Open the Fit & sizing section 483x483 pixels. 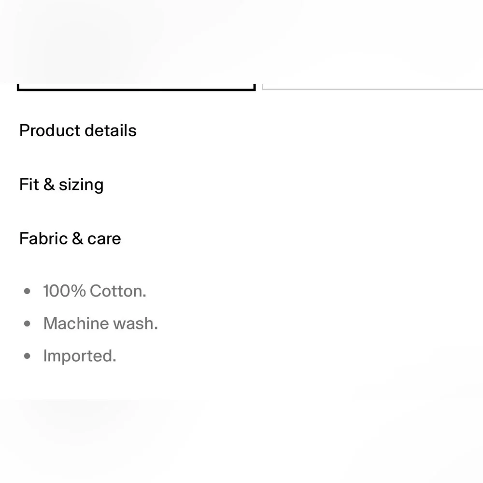(61, 185)
